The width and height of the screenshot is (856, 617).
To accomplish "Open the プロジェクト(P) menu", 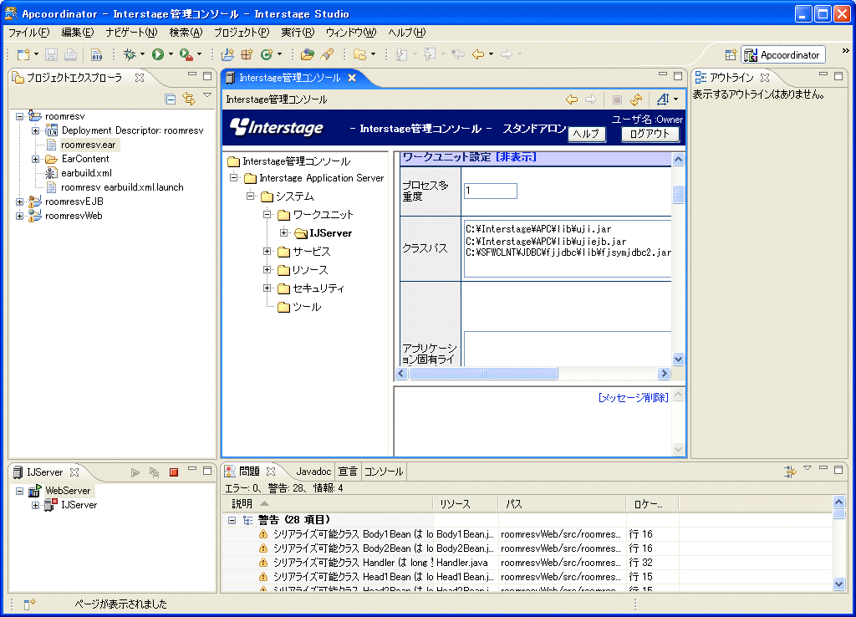I will [x=242, y=33].
